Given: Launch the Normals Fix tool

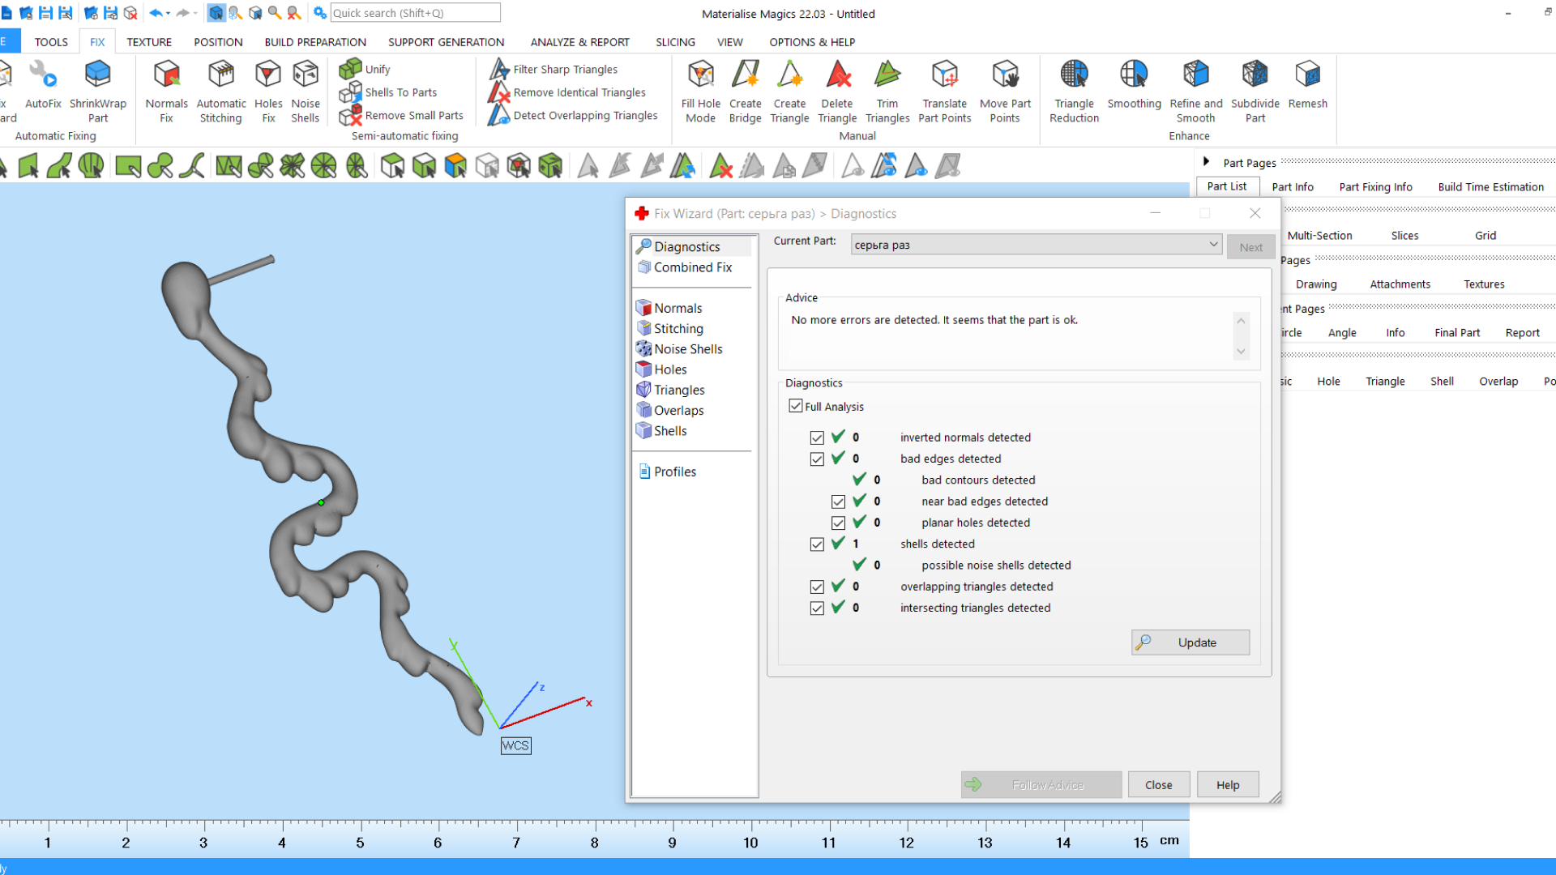Looking at the screenshot, I should [166, 91].
